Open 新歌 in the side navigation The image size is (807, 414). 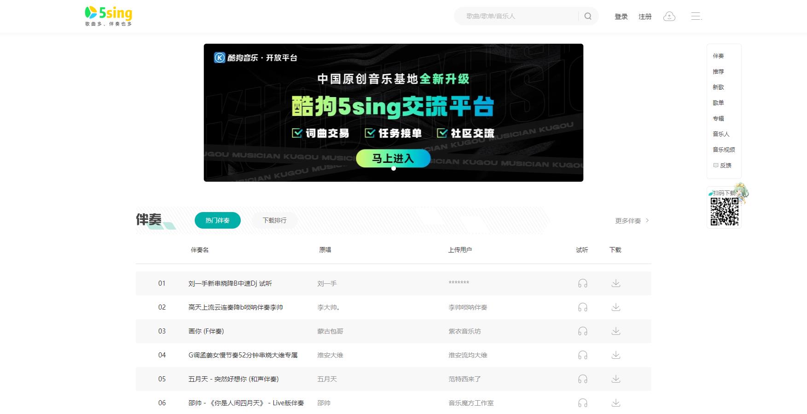[718, 87]
